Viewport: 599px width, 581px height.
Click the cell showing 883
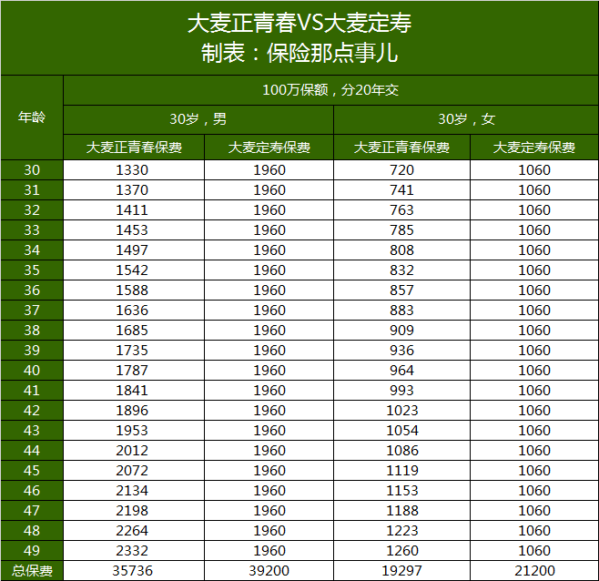pyautogui.click(x=401, y=310)
